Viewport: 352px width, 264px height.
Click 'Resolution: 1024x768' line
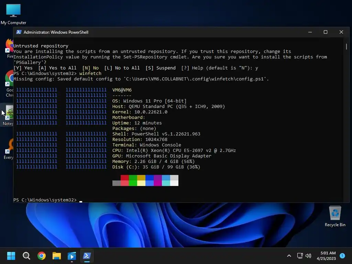click(x=140, y=140)
